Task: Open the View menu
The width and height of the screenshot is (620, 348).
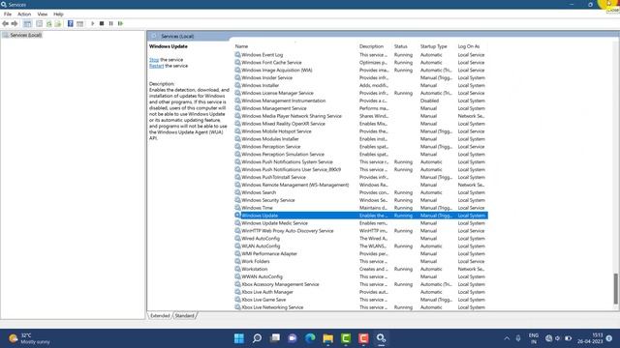Action: (x=43, y=14)
